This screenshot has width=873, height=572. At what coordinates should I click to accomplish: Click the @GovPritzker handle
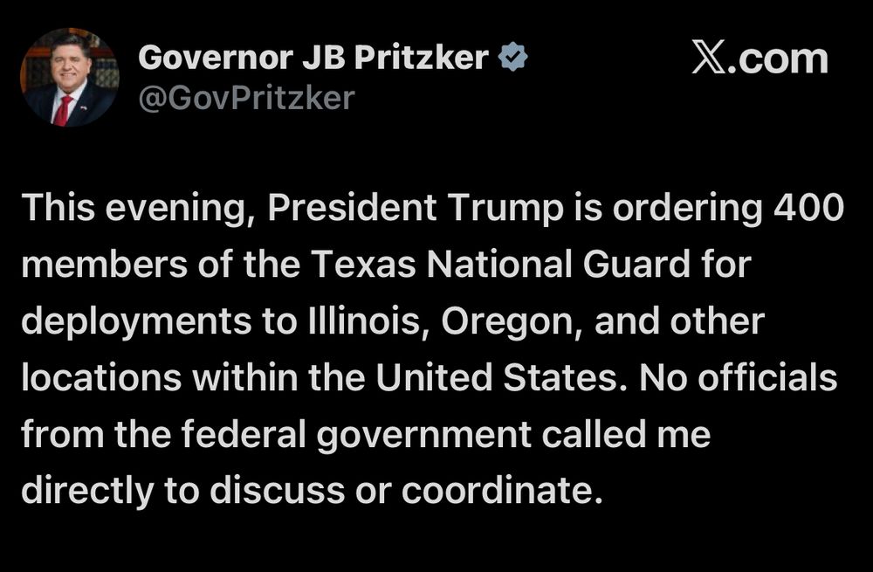tap(247, 99)
